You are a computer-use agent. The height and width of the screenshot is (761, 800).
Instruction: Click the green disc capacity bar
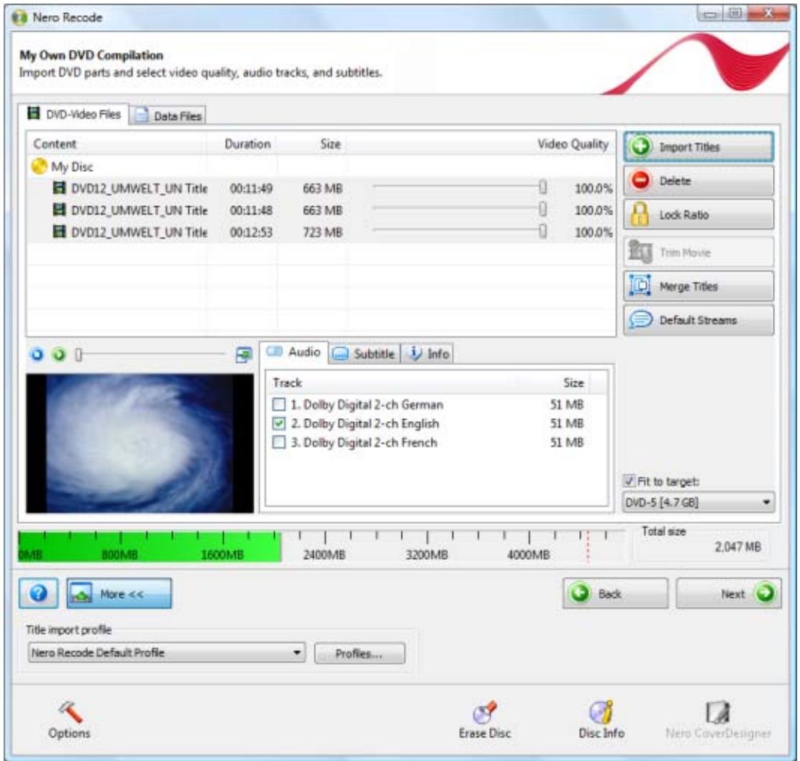point(150,546)
